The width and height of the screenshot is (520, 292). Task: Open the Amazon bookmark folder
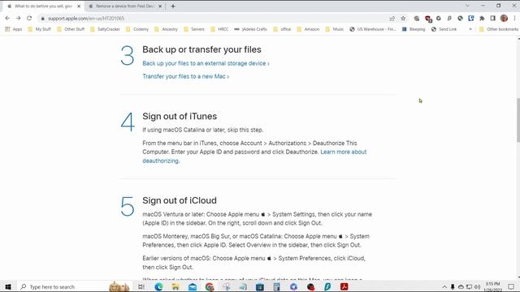click(x=309, y=29)
